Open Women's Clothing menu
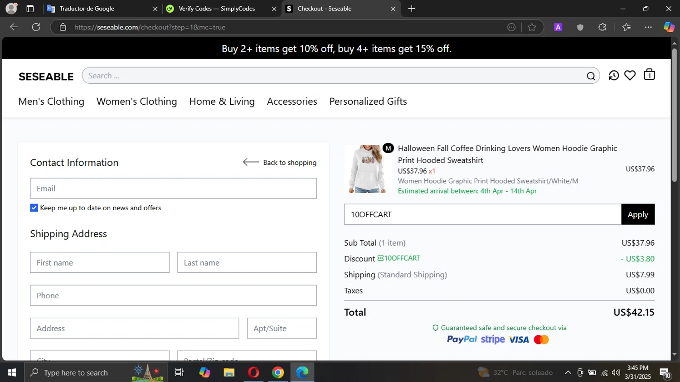The width and height of the screenshot is (680, 382). (136, 102)
